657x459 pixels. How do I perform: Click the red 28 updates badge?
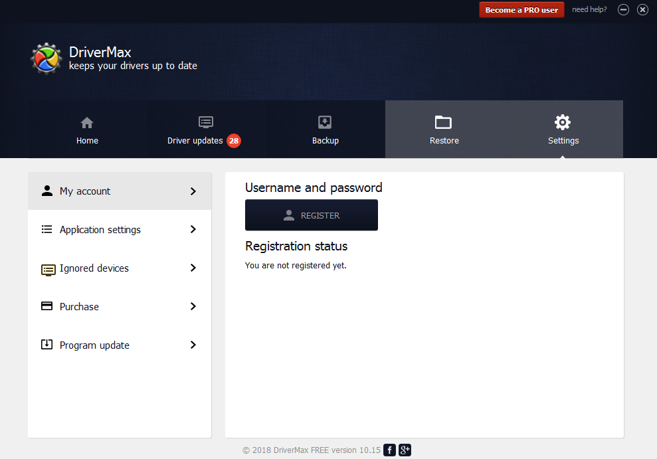coord(234,141)
